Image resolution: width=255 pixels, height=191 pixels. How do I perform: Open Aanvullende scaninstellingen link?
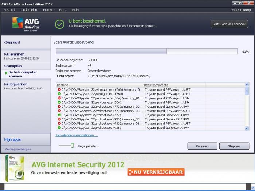click(76, 135)
